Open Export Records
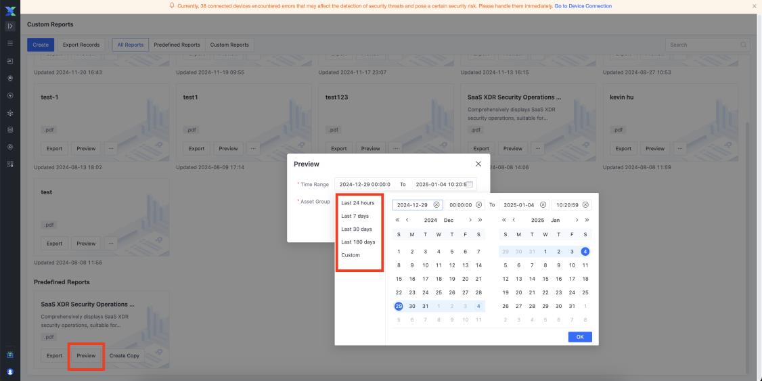This screenshot has width=762, height=381. click(81, 45)
